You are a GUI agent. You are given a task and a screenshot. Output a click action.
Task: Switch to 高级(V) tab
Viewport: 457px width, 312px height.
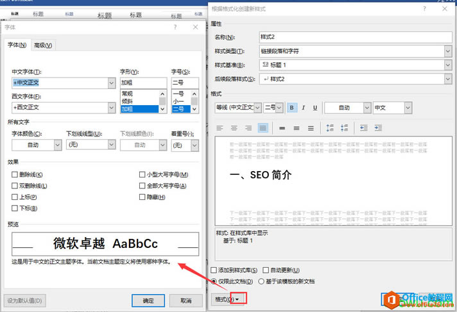(x=43, y=45)
